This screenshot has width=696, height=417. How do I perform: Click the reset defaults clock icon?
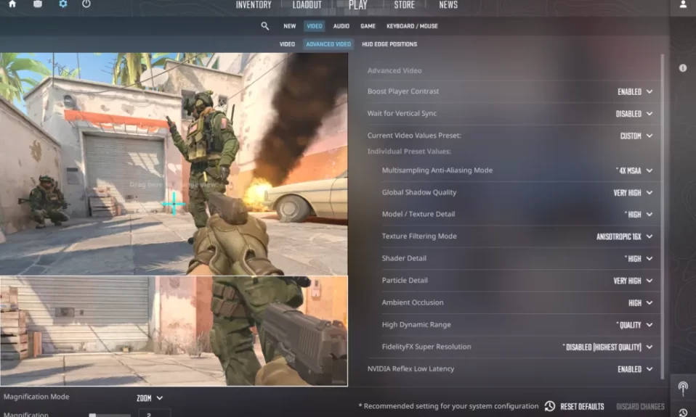(x=550, y=406)
